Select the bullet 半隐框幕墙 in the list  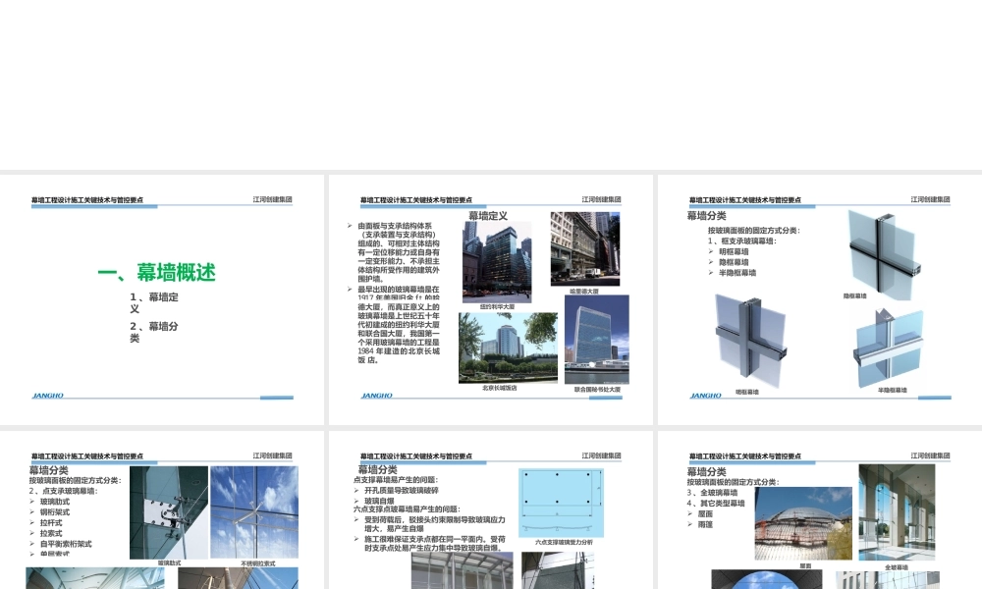(x=737, y=273)
